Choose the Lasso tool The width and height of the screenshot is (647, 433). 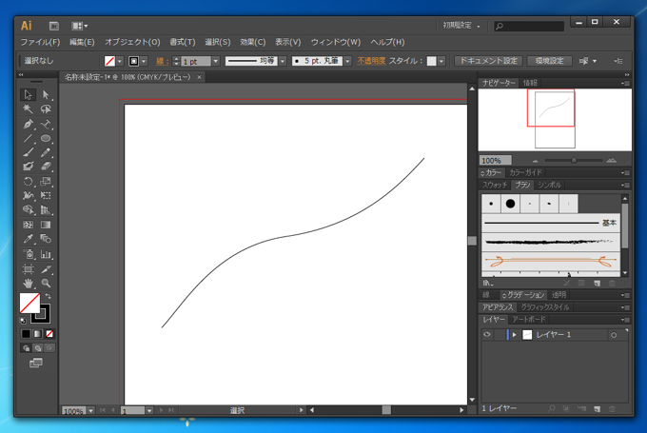tap(46, 109)
